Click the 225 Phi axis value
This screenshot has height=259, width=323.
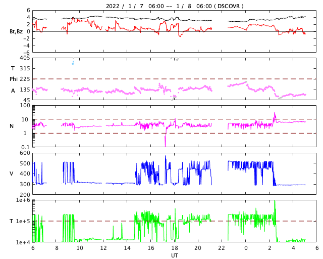(25, 79)
